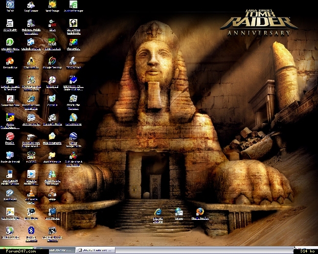This screenshot has height=254, width=318.
Task: Open the white media player device shortcut
Action: tap(10, 178)
